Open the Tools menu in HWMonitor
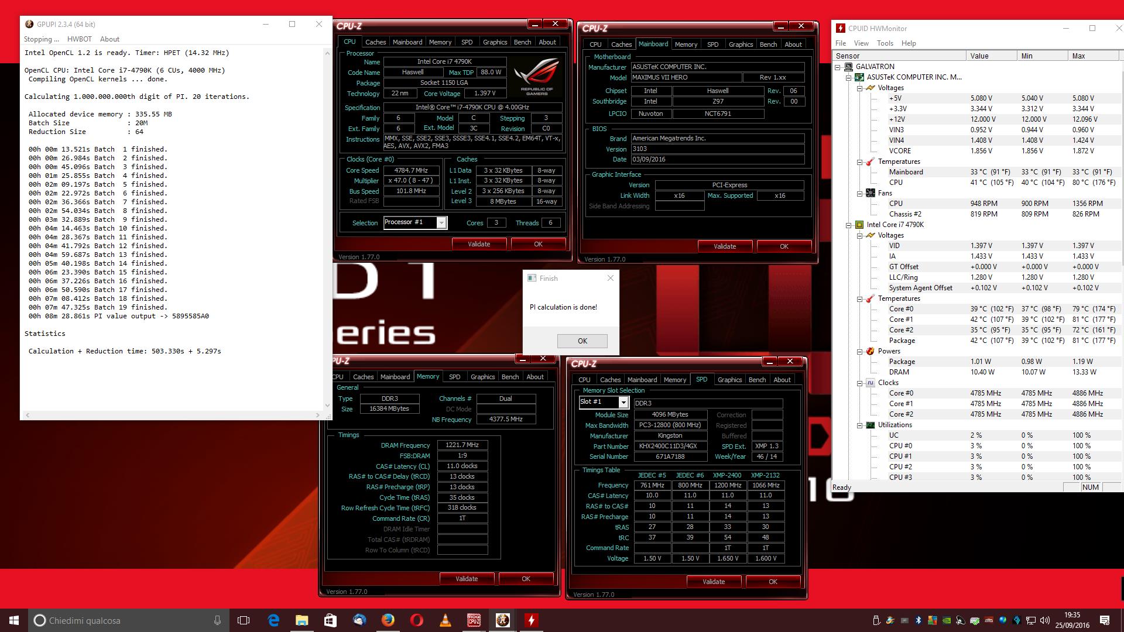1124x632 pixels. tap(885, 43)
